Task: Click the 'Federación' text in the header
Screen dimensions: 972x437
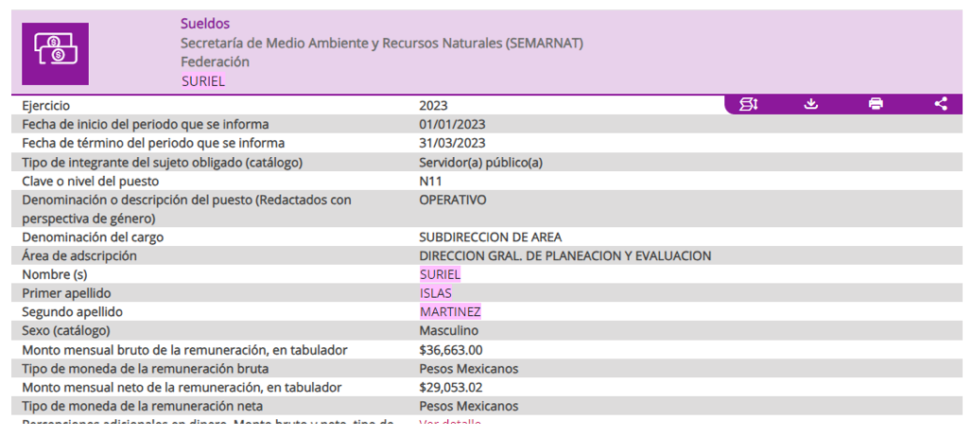Action: [x=215, y=61]
